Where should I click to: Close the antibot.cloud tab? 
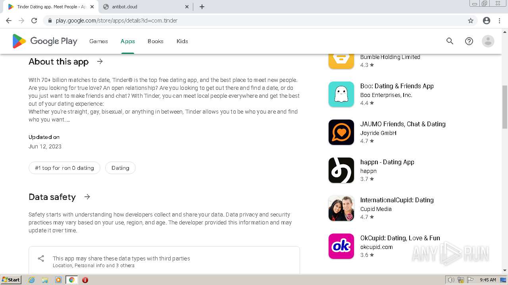[x=187, y=7]
